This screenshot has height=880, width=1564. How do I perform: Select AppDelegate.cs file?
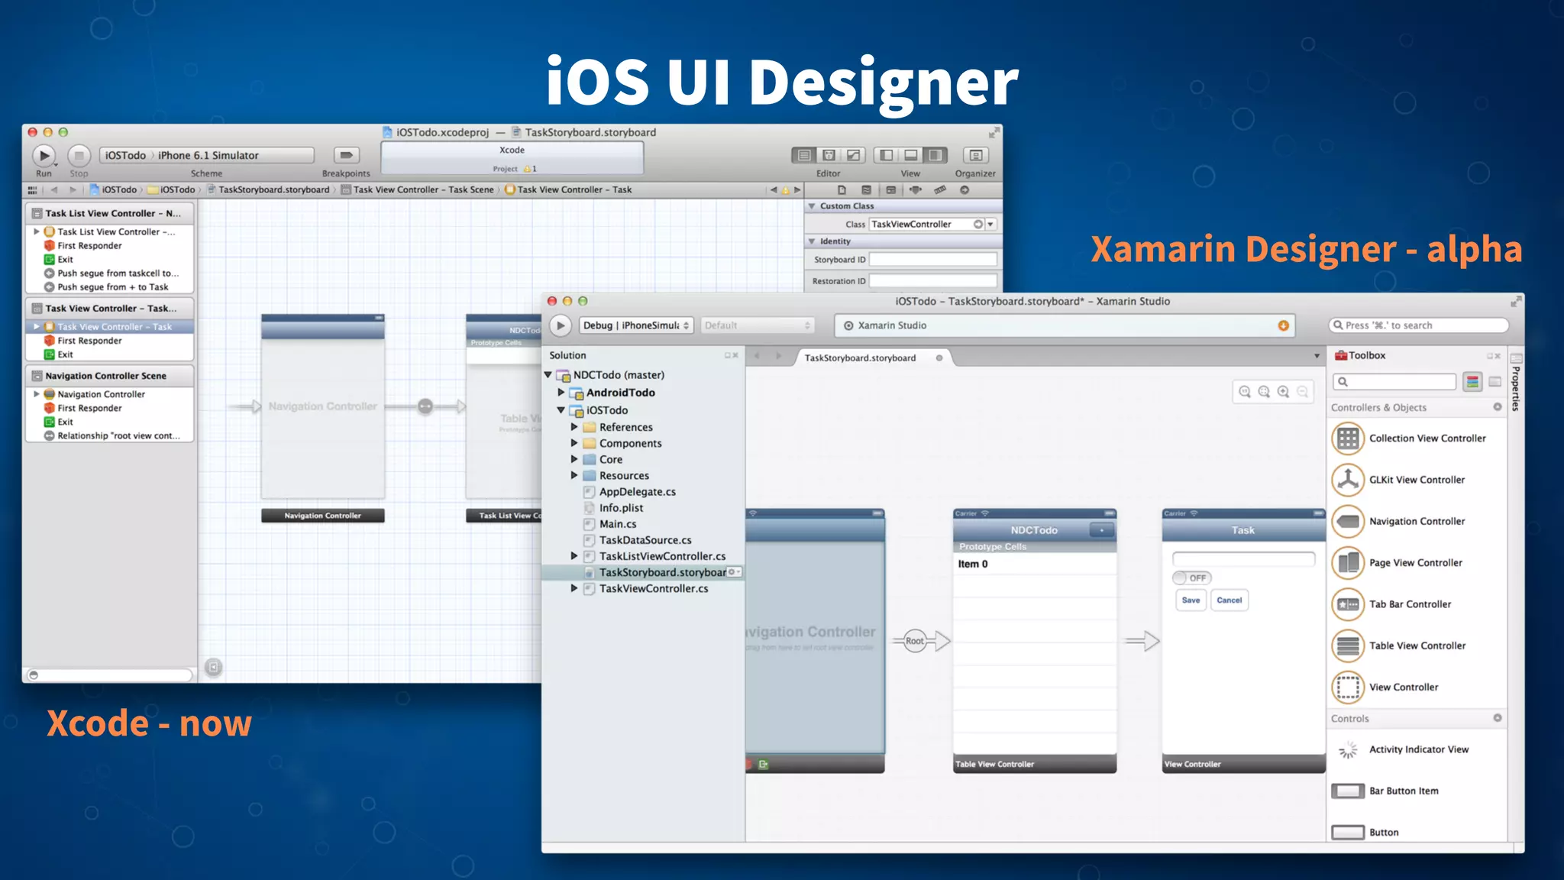click(x=629, y=492)
